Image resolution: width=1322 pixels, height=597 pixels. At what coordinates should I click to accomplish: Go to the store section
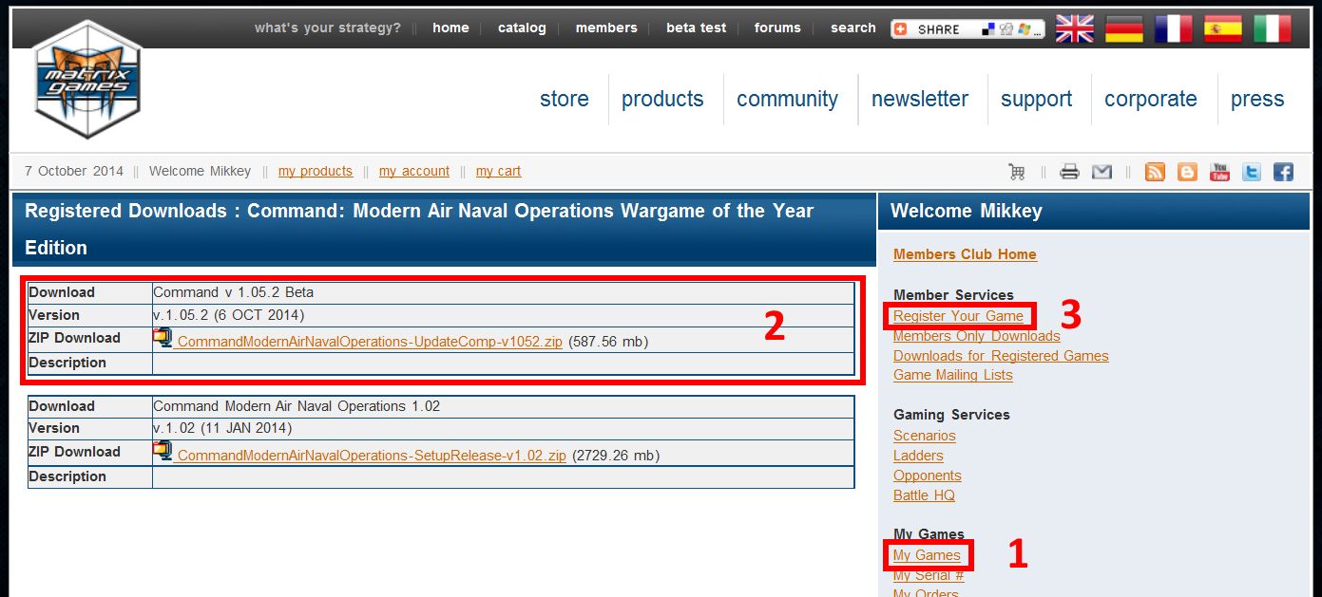tap(565, 99)
